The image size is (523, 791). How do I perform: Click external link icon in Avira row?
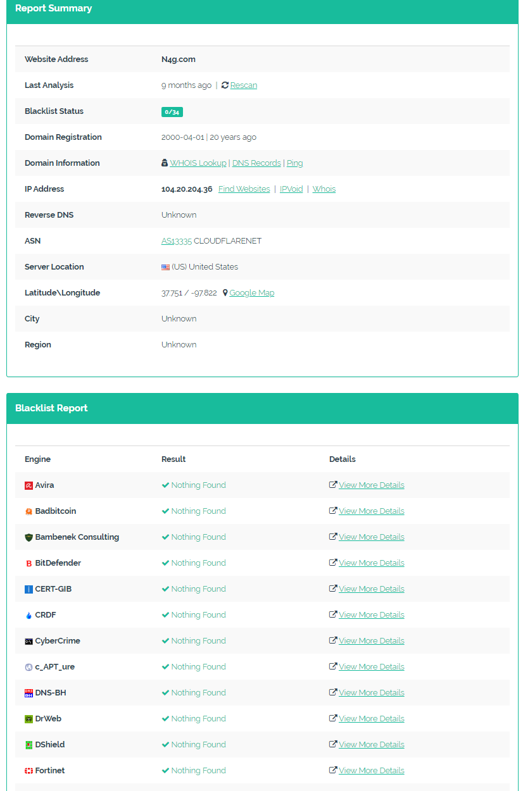pyautogui.click(x=333, y=485)
